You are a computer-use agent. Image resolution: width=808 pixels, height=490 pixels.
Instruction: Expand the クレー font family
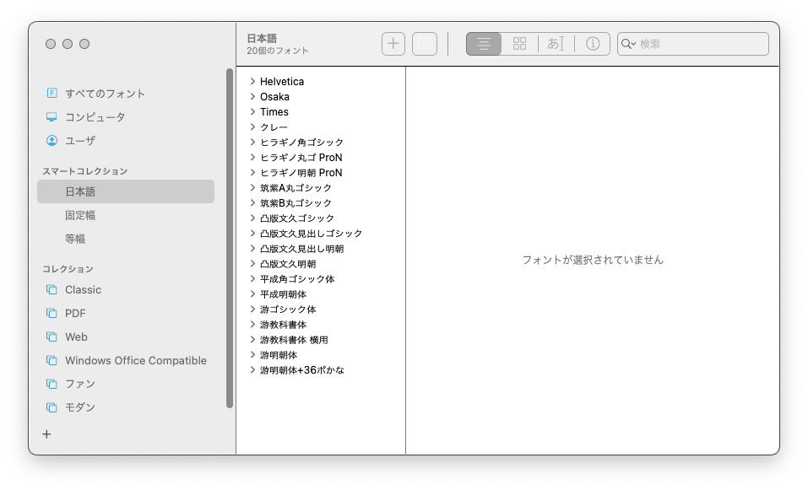tap(252, 127)
